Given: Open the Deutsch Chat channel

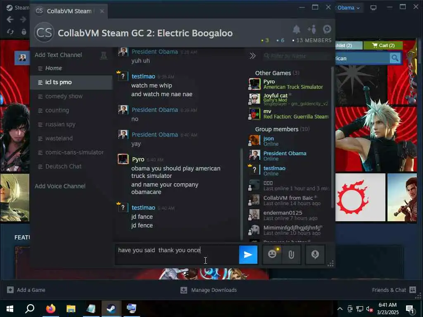Looking at the screenshot, I should 71,166.
